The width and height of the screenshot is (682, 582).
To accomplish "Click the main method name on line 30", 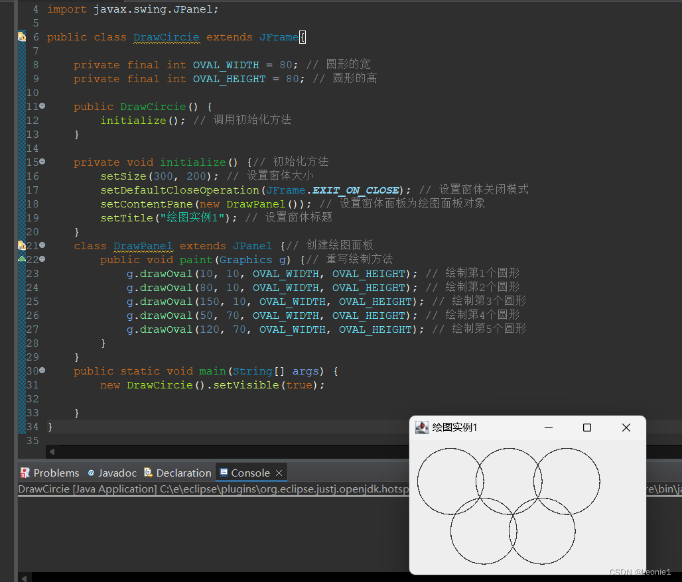I will pos(212,371).
